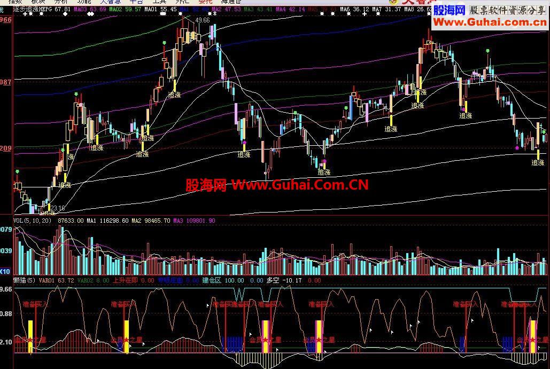Click the 多空 -10.17 indicator label
Image resolution: width=550 pixels, height=369 pixels.
click(x=284, y=280)
